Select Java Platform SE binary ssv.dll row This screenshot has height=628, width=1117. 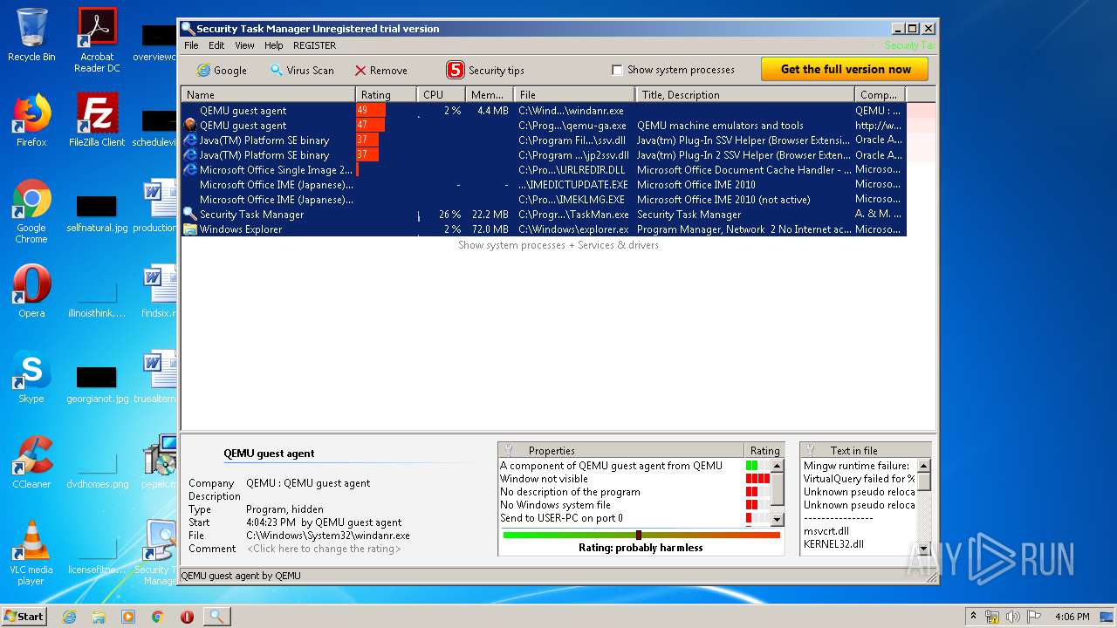coord(544,140)
